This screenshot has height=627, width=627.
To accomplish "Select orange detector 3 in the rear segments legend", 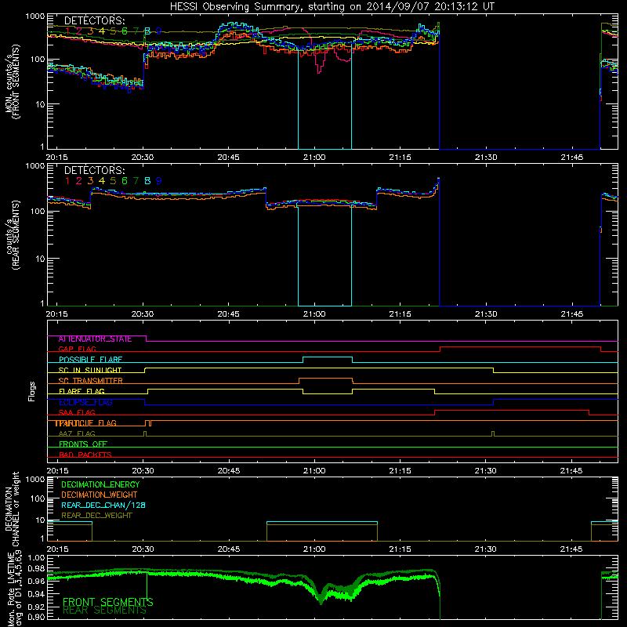I will tap(90, 181).
